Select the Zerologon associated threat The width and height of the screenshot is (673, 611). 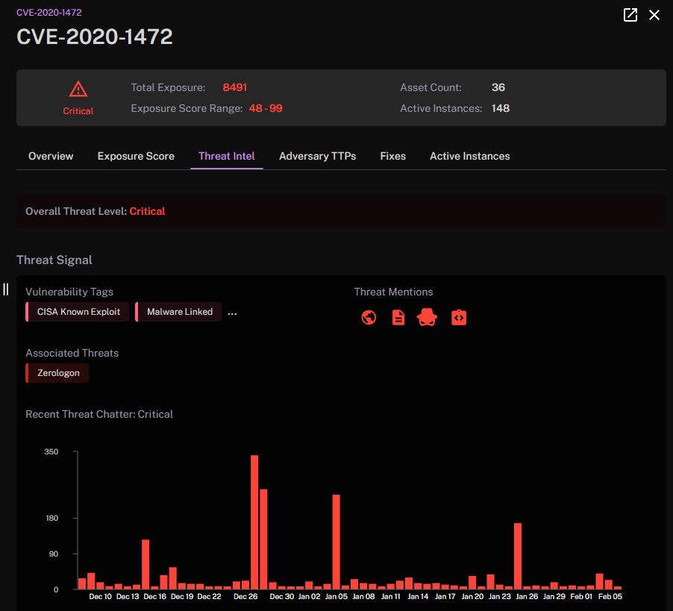click(57, 373)
